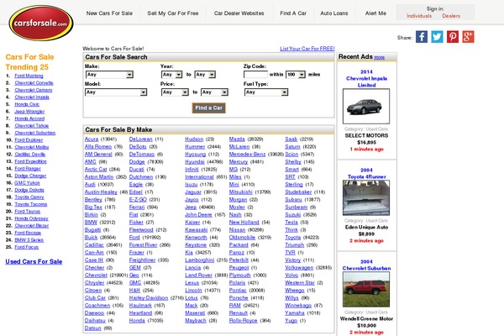Browse Hyundai cars by make
504x336 pixels.
click(x=195, y=162)
